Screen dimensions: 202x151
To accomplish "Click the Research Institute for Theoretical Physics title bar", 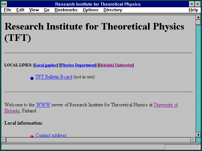I will [x=98, y=4].
